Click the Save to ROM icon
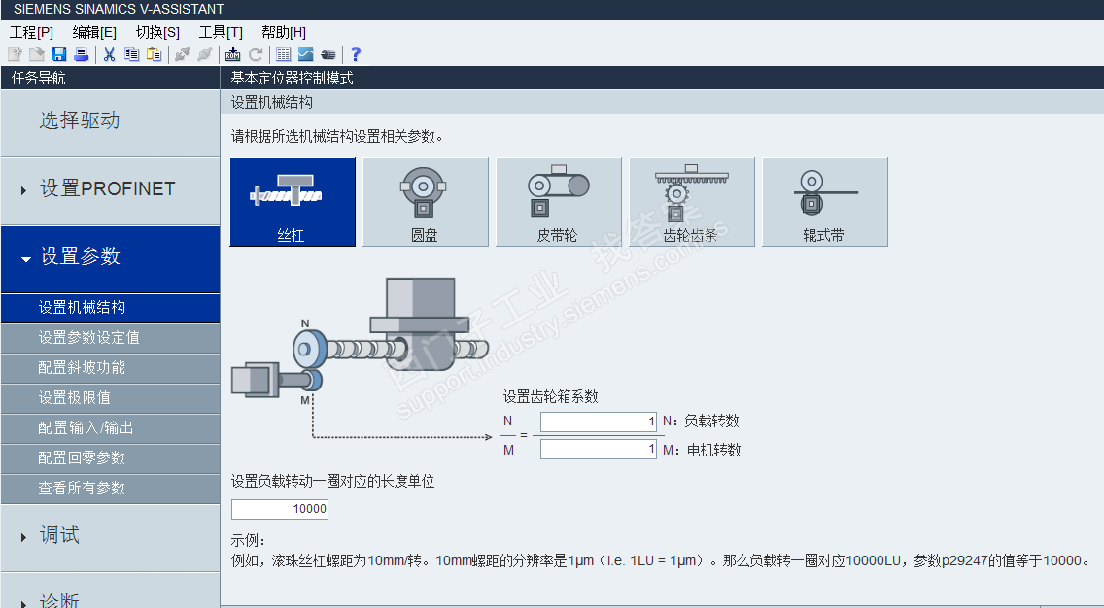This screenshot has height=608, width=1104. coord(233,54)
